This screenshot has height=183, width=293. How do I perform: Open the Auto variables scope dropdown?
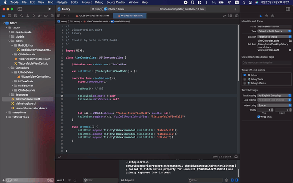(60, 180)
